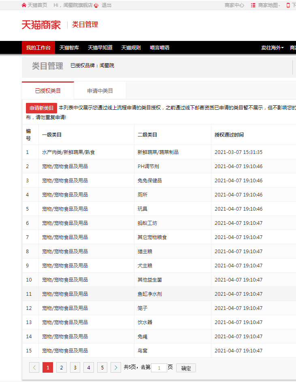This screenshot has width=296, height=382.
Task: Click the 饮水器 category cell
Action: pyautogui.click(x=145, y=322)
